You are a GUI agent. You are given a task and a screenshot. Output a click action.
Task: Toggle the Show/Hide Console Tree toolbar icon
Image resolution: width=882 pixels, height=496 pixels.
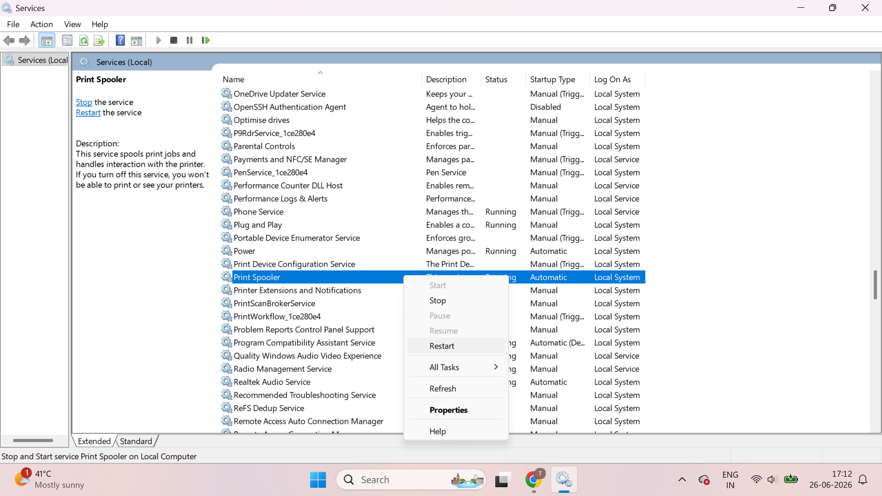click(46, 40)
